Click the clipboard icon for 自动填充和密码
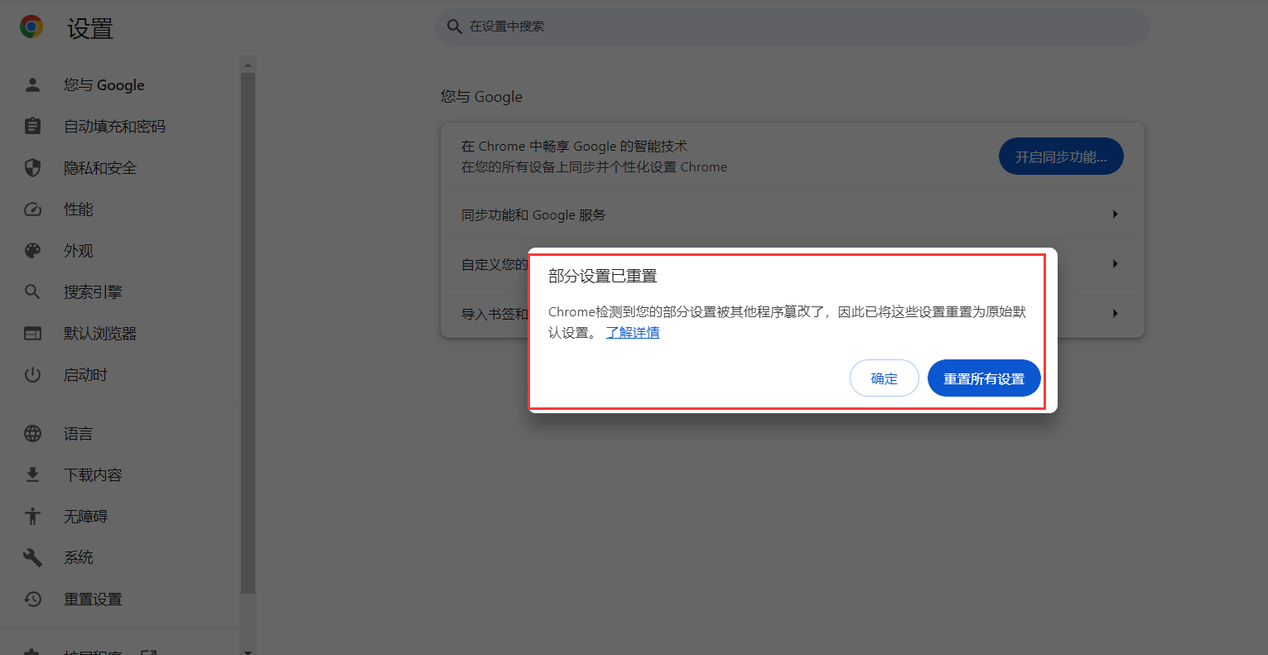Image resolution: width=1268 pixels, height=655 pixels. (x=32, y=126)
